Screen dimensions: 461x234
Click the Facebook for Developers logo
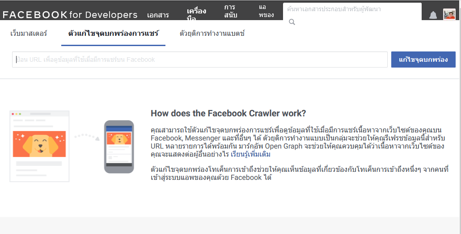70,15
